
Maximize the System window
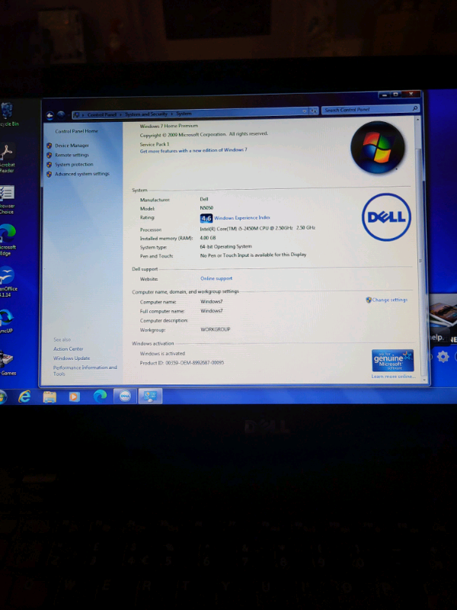395,95
